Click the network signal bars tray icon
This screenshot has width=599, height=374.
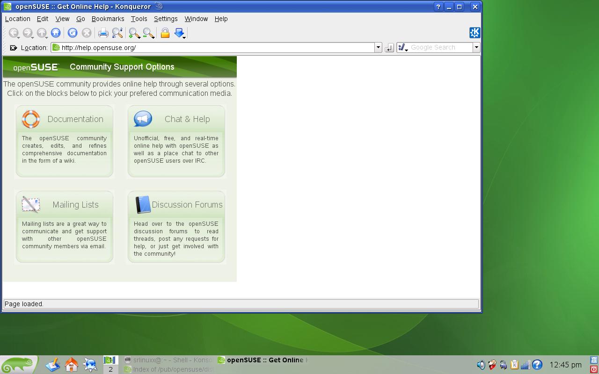tap(526, 365)
